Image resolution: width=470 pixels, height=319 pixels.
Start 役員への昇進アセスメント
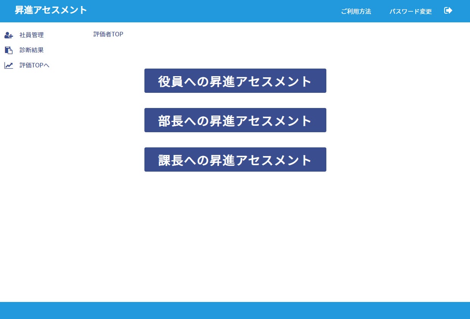[235, 81]
